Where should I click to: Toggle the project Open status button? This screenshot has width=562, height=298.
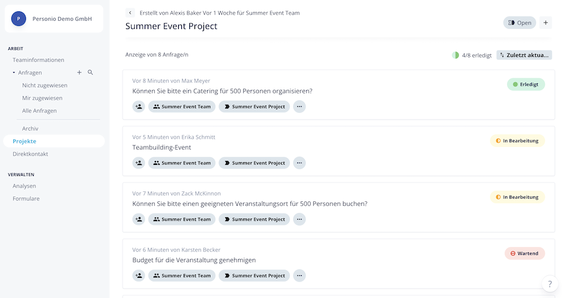[x=519, y=23]
